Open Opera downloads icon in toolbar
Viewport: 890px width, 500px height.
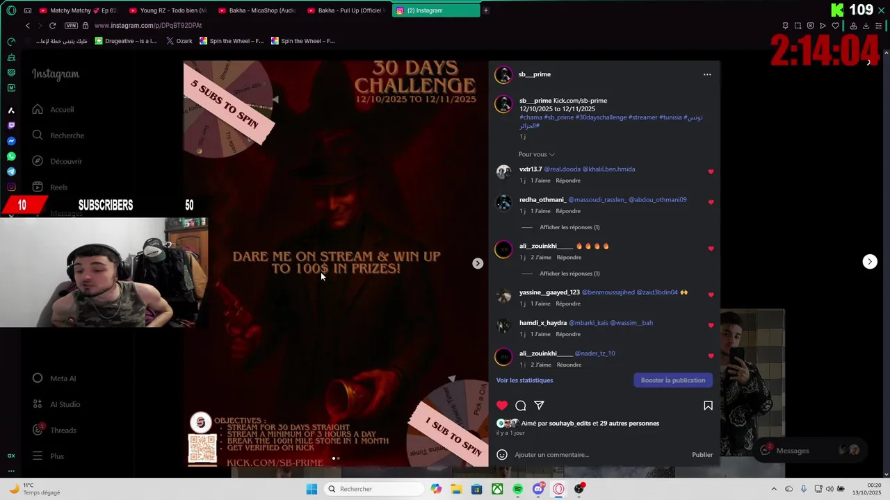[866, 26]
